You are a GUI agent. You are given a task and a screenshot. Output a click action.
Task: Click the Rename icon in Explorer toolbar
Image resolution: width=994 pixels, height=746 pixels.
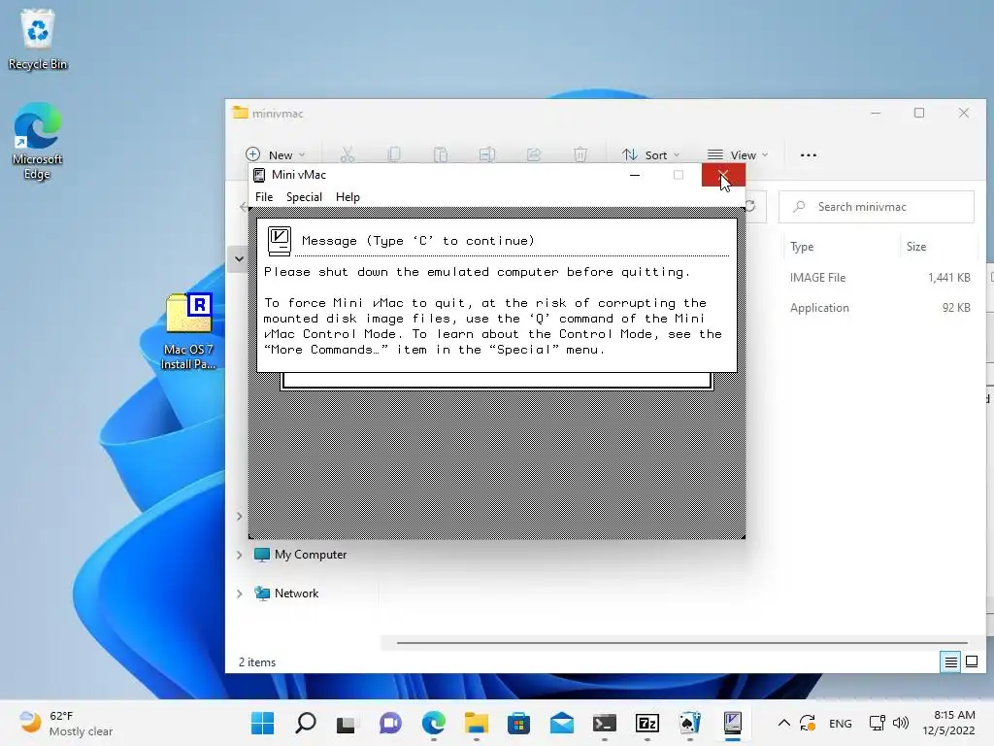(487, 154)
